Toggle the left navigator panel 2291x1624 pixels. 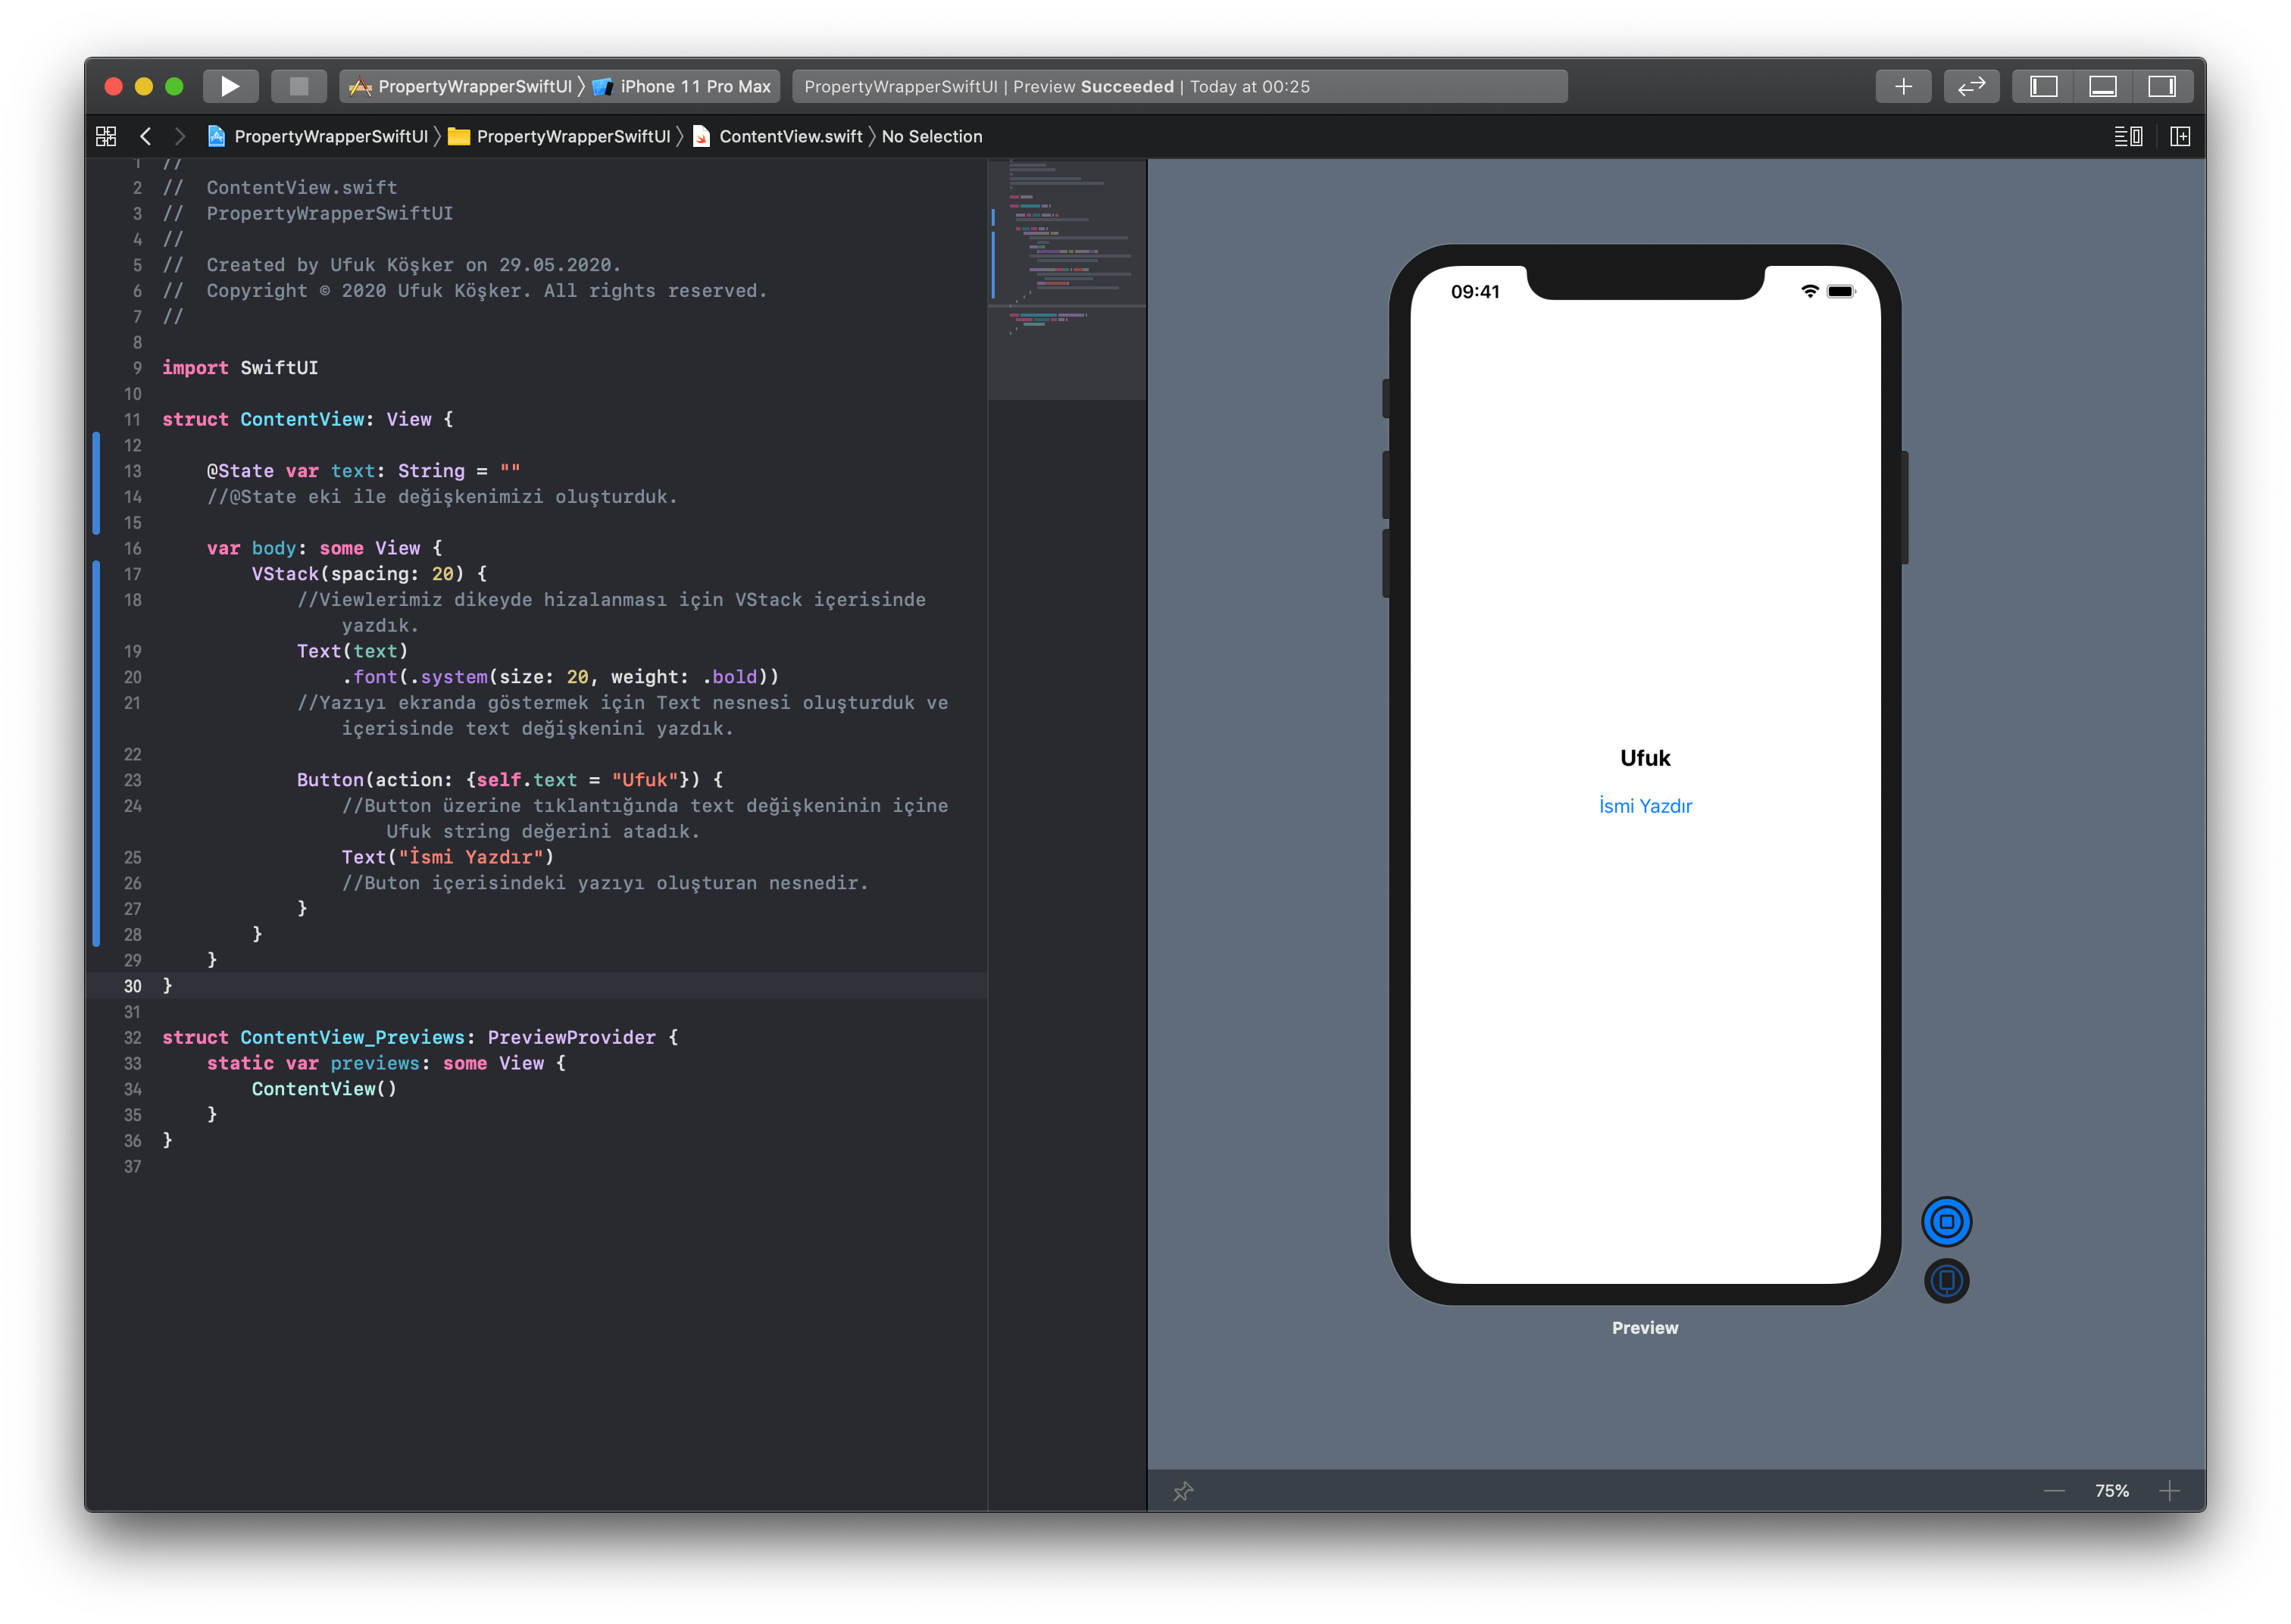pos(2043,86)
